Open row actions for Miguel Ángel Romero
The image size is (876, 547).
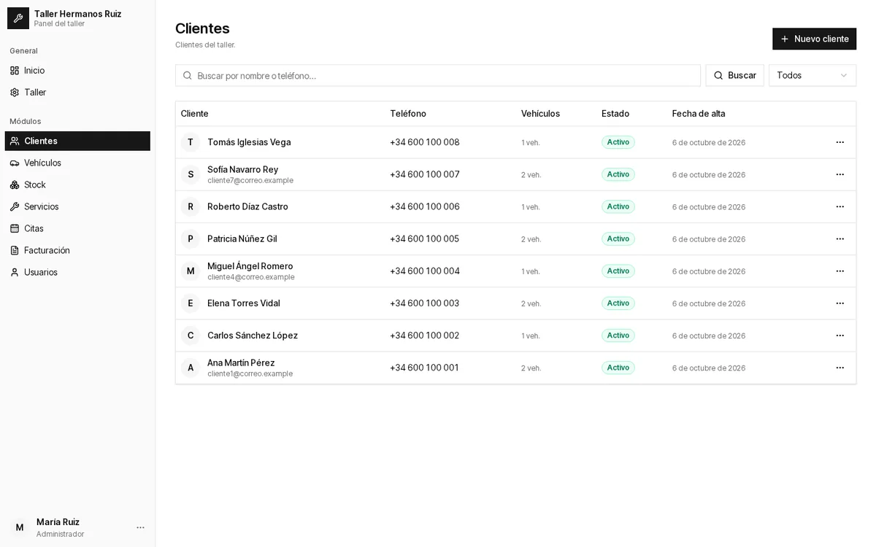839,271
